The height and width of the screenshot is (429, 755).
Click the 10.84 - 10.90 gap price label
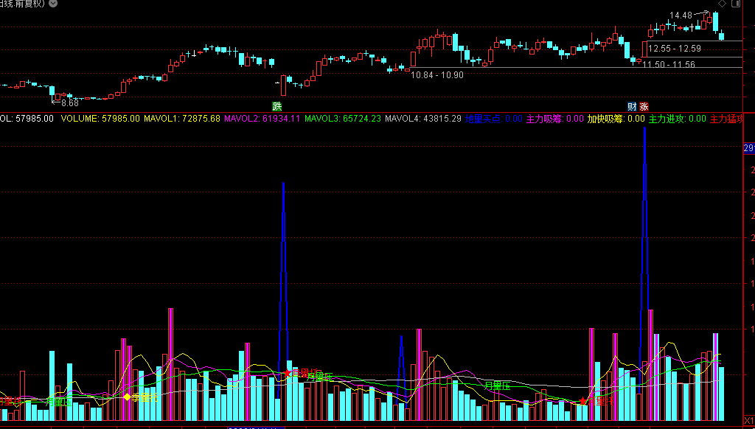[x=437, y=75]
